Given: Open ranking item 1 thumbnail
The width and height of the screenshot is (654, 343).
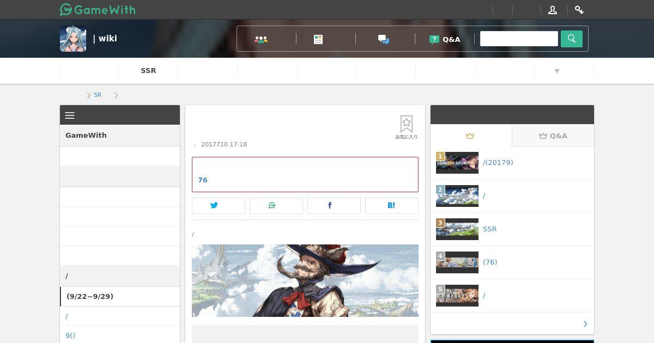Looking at the screenshot, I should click(457, 163).
